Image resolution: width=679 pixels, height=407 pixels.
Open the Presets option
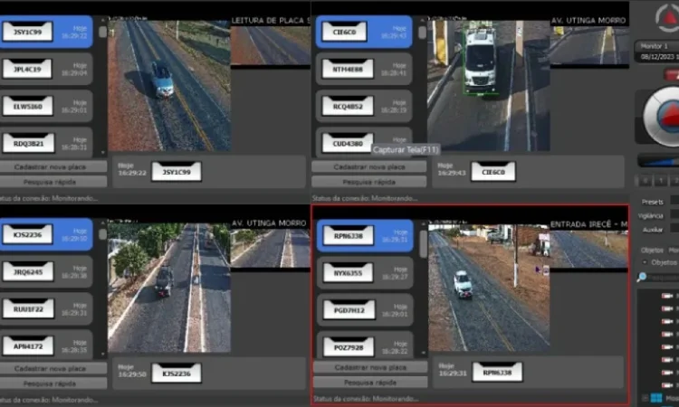coord(652,201)
